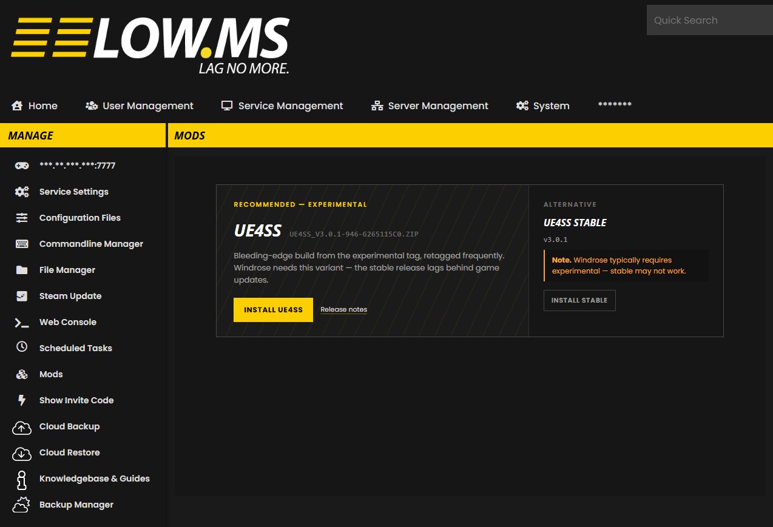Click the File Manager folder icon
This screenshot has height=527, width=773.
tap(22, 270)
